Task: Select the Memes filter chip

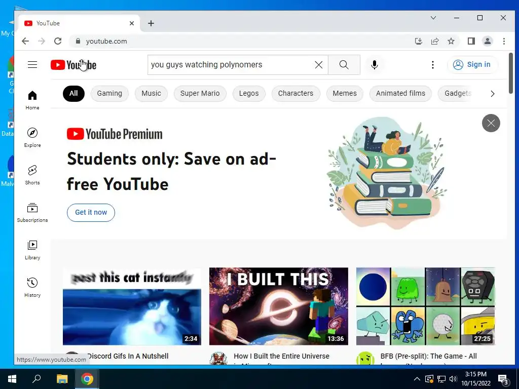Action: [x=345, y=94]
